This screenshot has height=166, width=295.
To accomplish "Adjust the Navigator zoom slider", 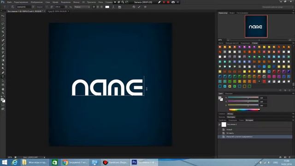I will [x=259, y=40].
